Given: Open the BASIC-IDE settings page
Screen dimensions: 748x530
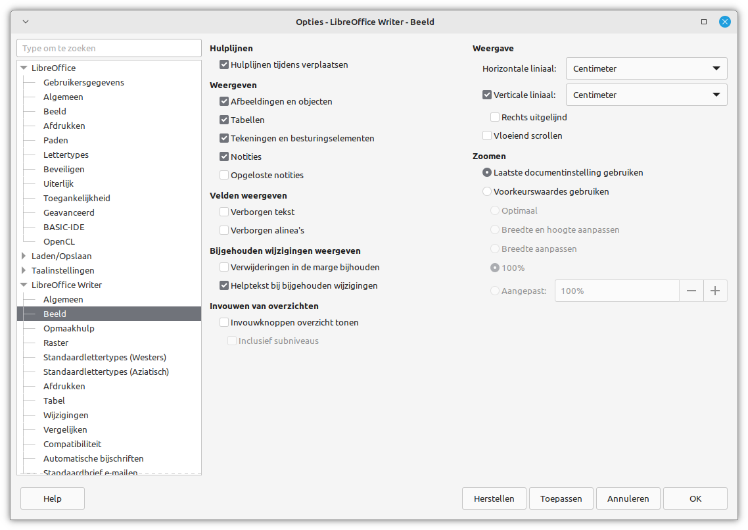Looking at the screenshot, I should tap(64, 227).
